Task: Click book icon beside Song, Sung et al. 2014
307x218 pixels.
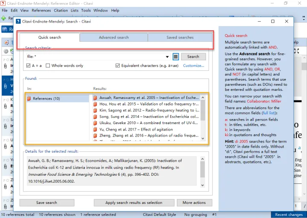Action: tap(95, 116)
